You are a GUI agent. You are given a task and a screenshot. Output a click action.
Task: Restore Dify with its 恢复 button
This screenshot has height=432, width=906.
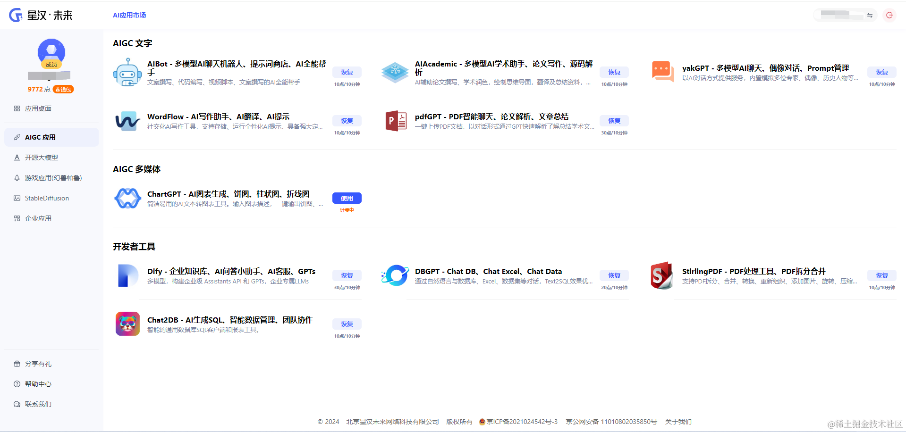(347, 275)
